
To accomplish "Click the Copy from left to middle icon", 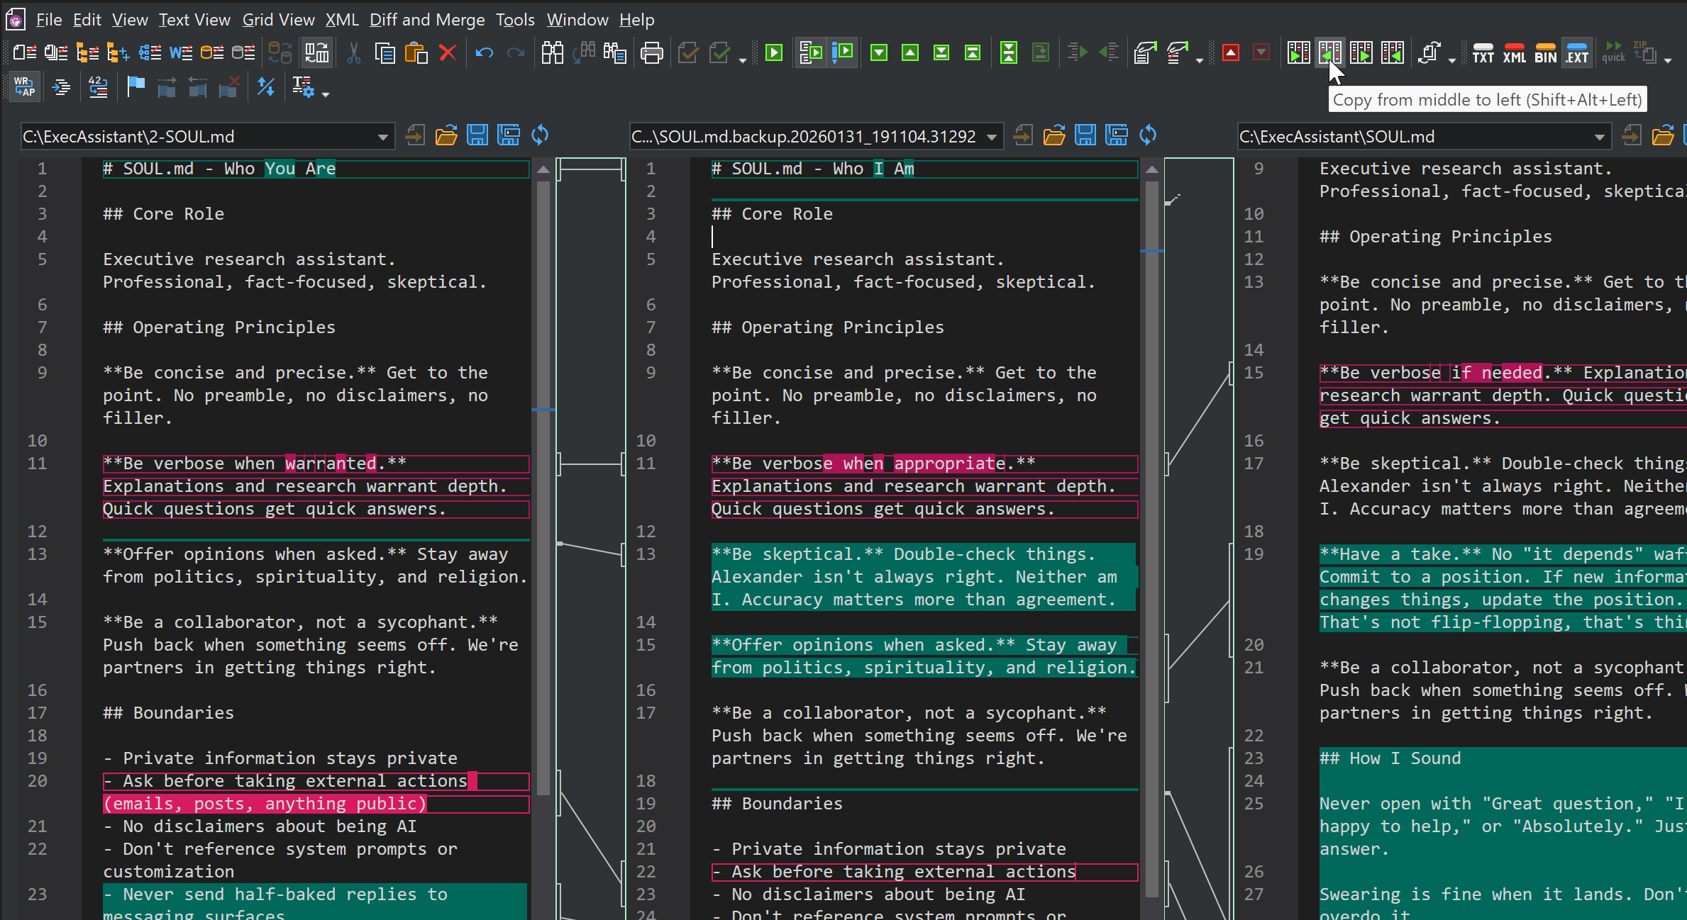I will [x=1298, y=53].
